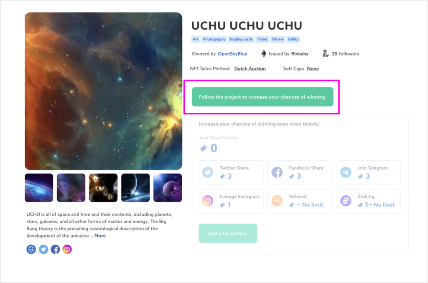The image size is (428, 283).
Task: Click the Facebook Share ticket card
Action: [299, 172]
